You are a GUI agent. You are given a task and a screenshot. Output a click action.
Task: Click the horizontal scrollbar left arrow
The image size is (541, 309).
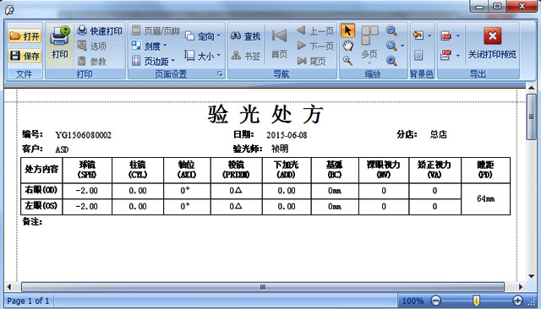pos(9,286)
